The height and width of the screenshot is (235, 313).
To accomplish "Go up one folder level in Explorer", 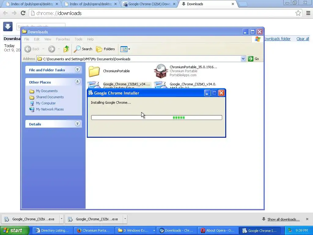I will (x=66, y=49).
